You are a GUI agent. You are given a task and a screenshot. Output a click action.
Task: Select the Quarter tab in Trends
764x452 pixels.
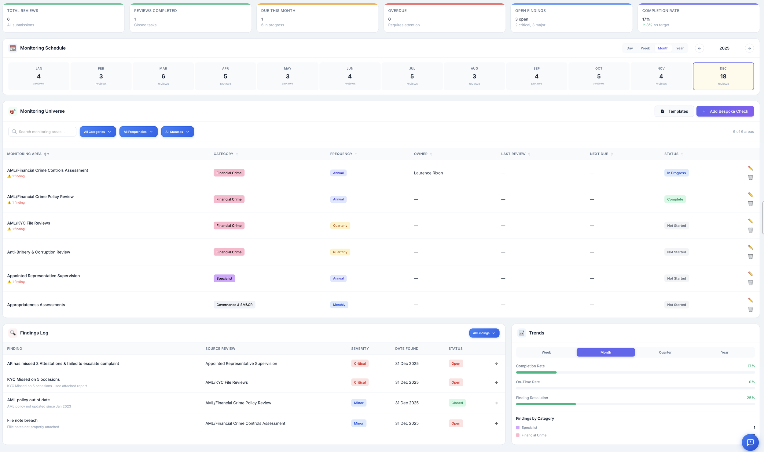pos(665,352)
